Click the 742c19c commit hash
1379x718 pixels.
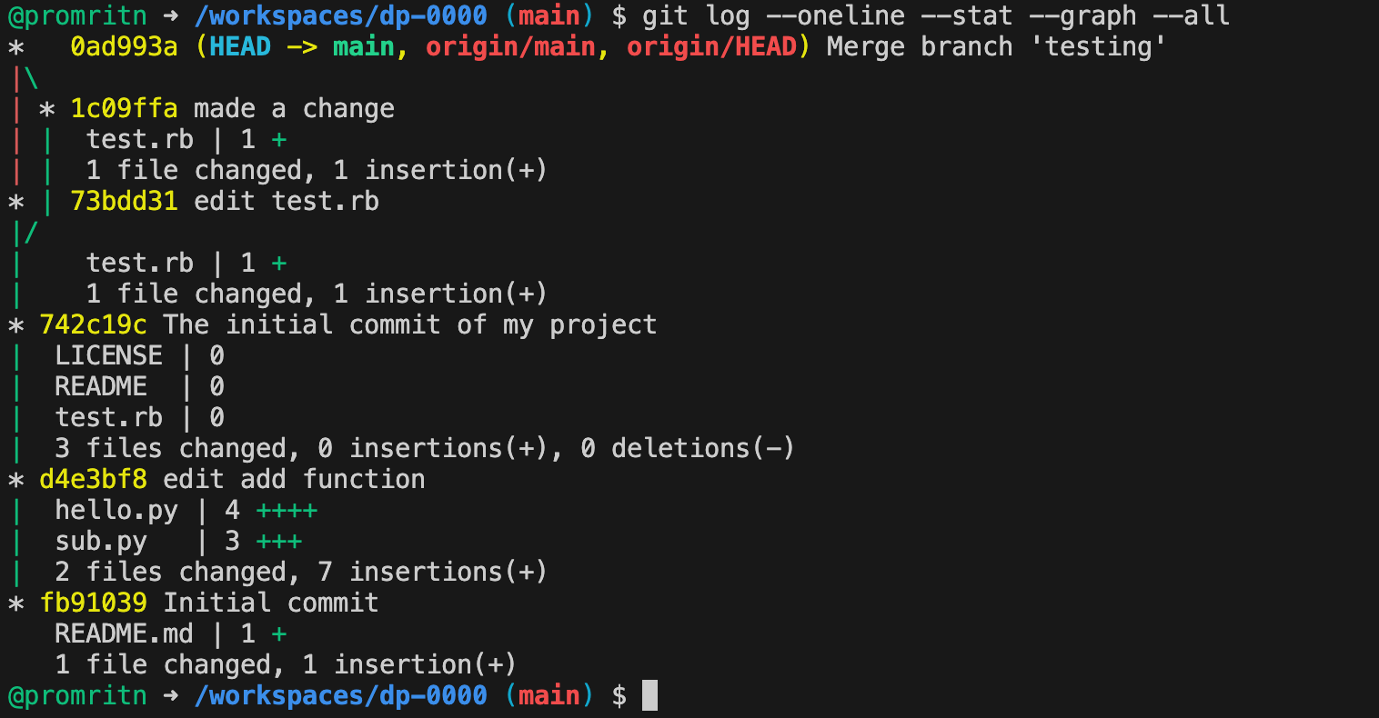coord(93,324)
